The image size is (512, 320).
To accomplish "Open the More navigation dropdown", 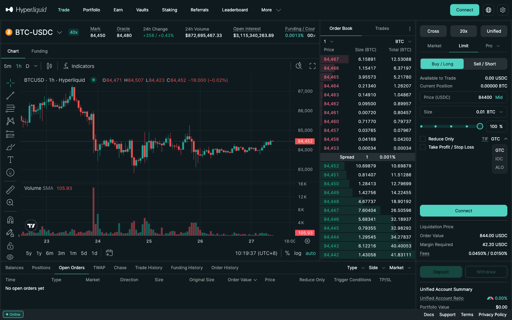I will click(271, 10).
